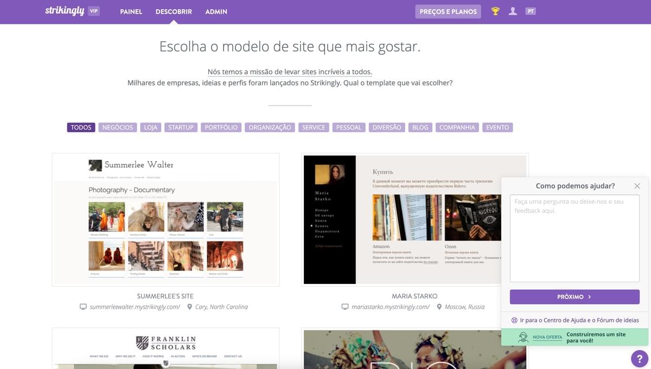Screen dimensions: 651x369
Task: Select the Todos filter tag
Action: pyautogui.click(x=81, y=127)
